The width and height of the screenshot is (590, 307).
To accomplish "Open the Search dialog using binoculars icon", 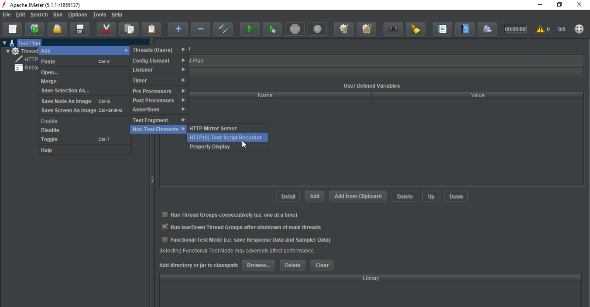I will click(393, 29).
